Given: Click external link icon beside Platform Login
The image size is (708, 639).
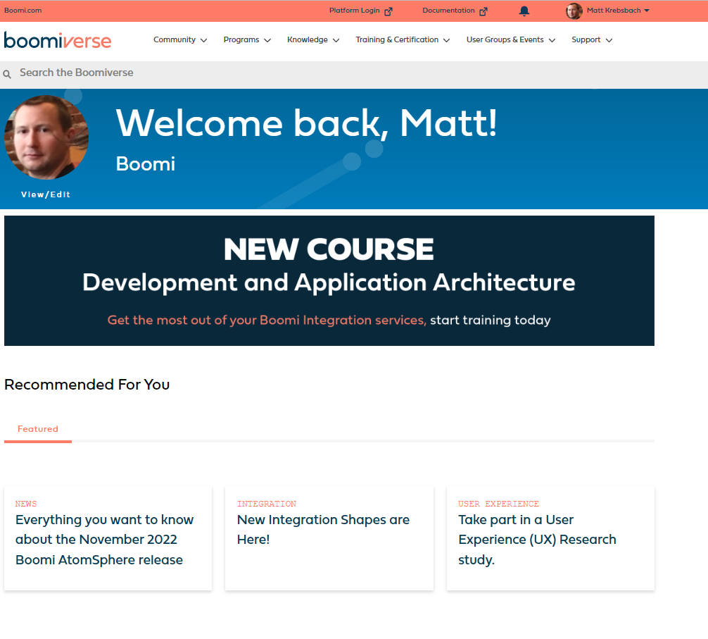Looking at the screenshot, I should pyautogui.click(x=388, y=11).
